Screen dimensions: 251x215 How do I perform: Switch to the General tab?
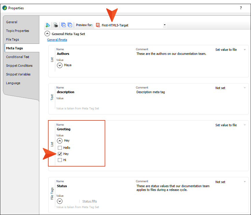pyautogui.click(x=12, y=22)
